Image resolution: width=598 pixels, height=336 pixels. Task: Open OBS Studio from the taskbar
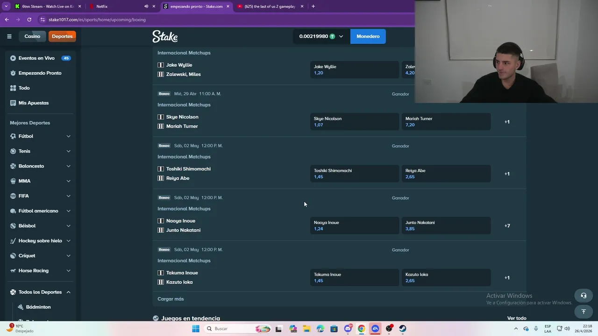(389, 329)
